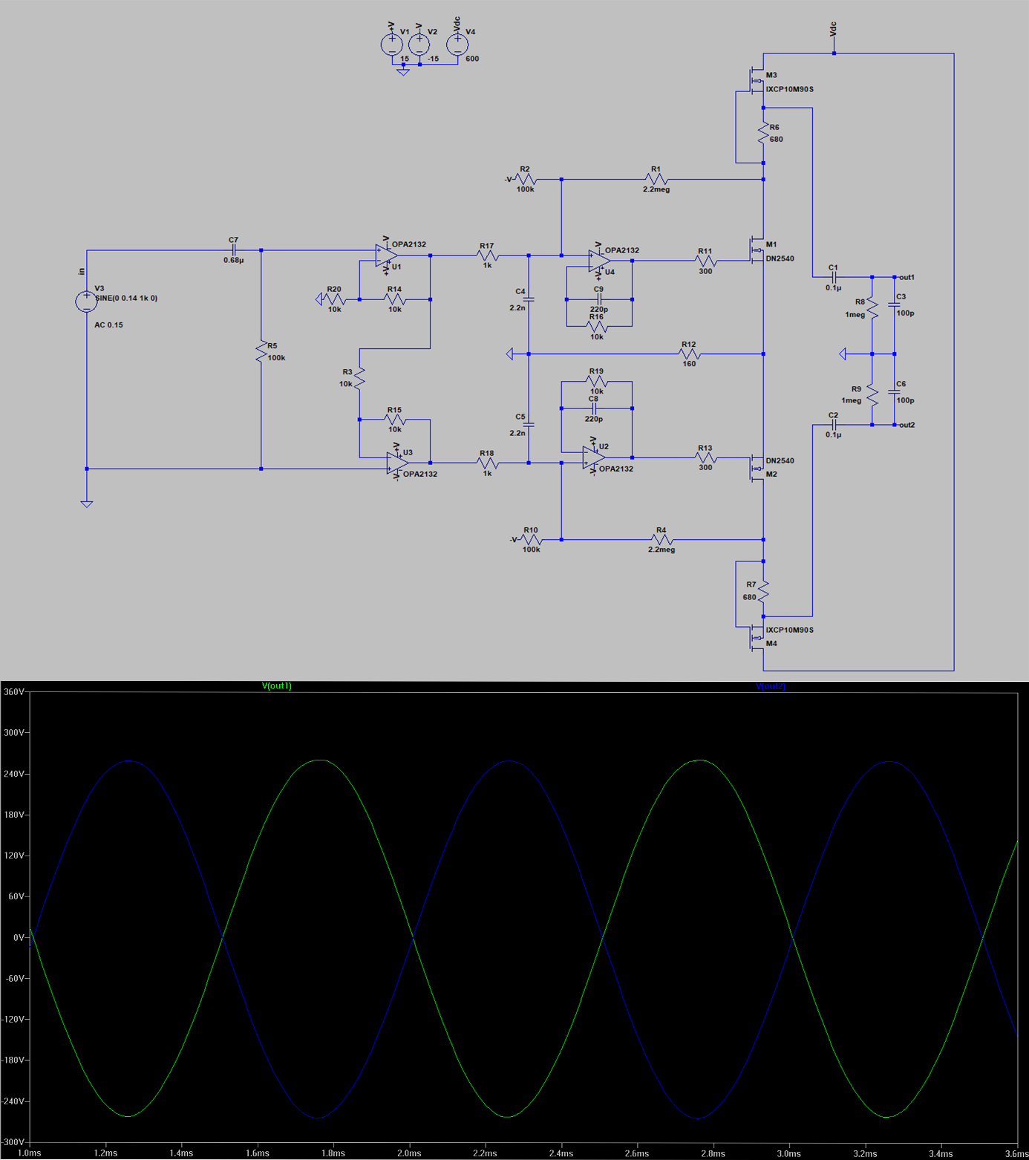This screenshot has height=1160, width=1029.
Task: Select the U4 OPA2132 op-amp symbol
Action: [x=598, y=261]
